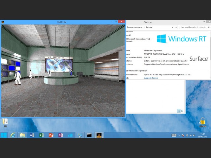Screen dimensions: 211x158
Task: Maximize the Sistema window
Action: [x=204, y=21]
